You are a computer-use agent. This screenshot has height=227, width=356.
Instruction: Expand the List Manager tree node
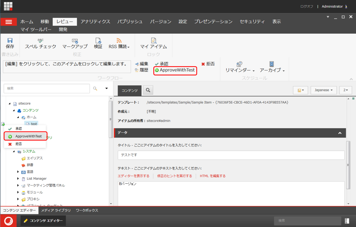(18, 178)
